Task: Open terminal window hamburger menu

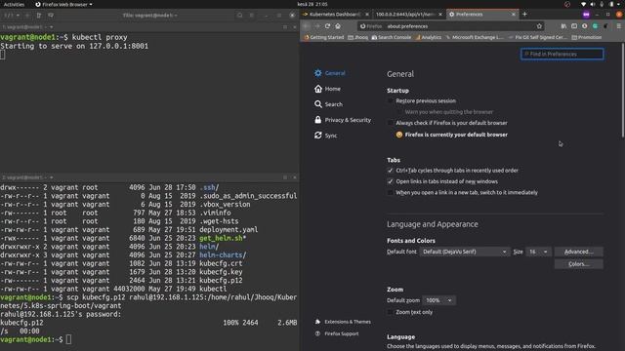Action: point(252,16)
